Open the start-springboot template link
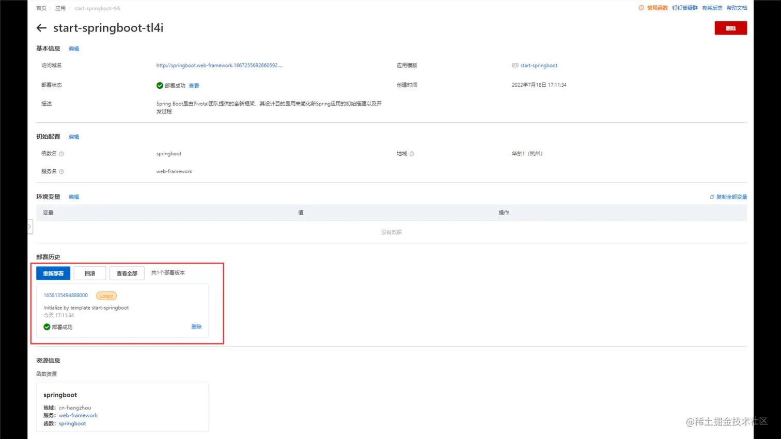Screen dimensions: 781x439 point(539,66)
